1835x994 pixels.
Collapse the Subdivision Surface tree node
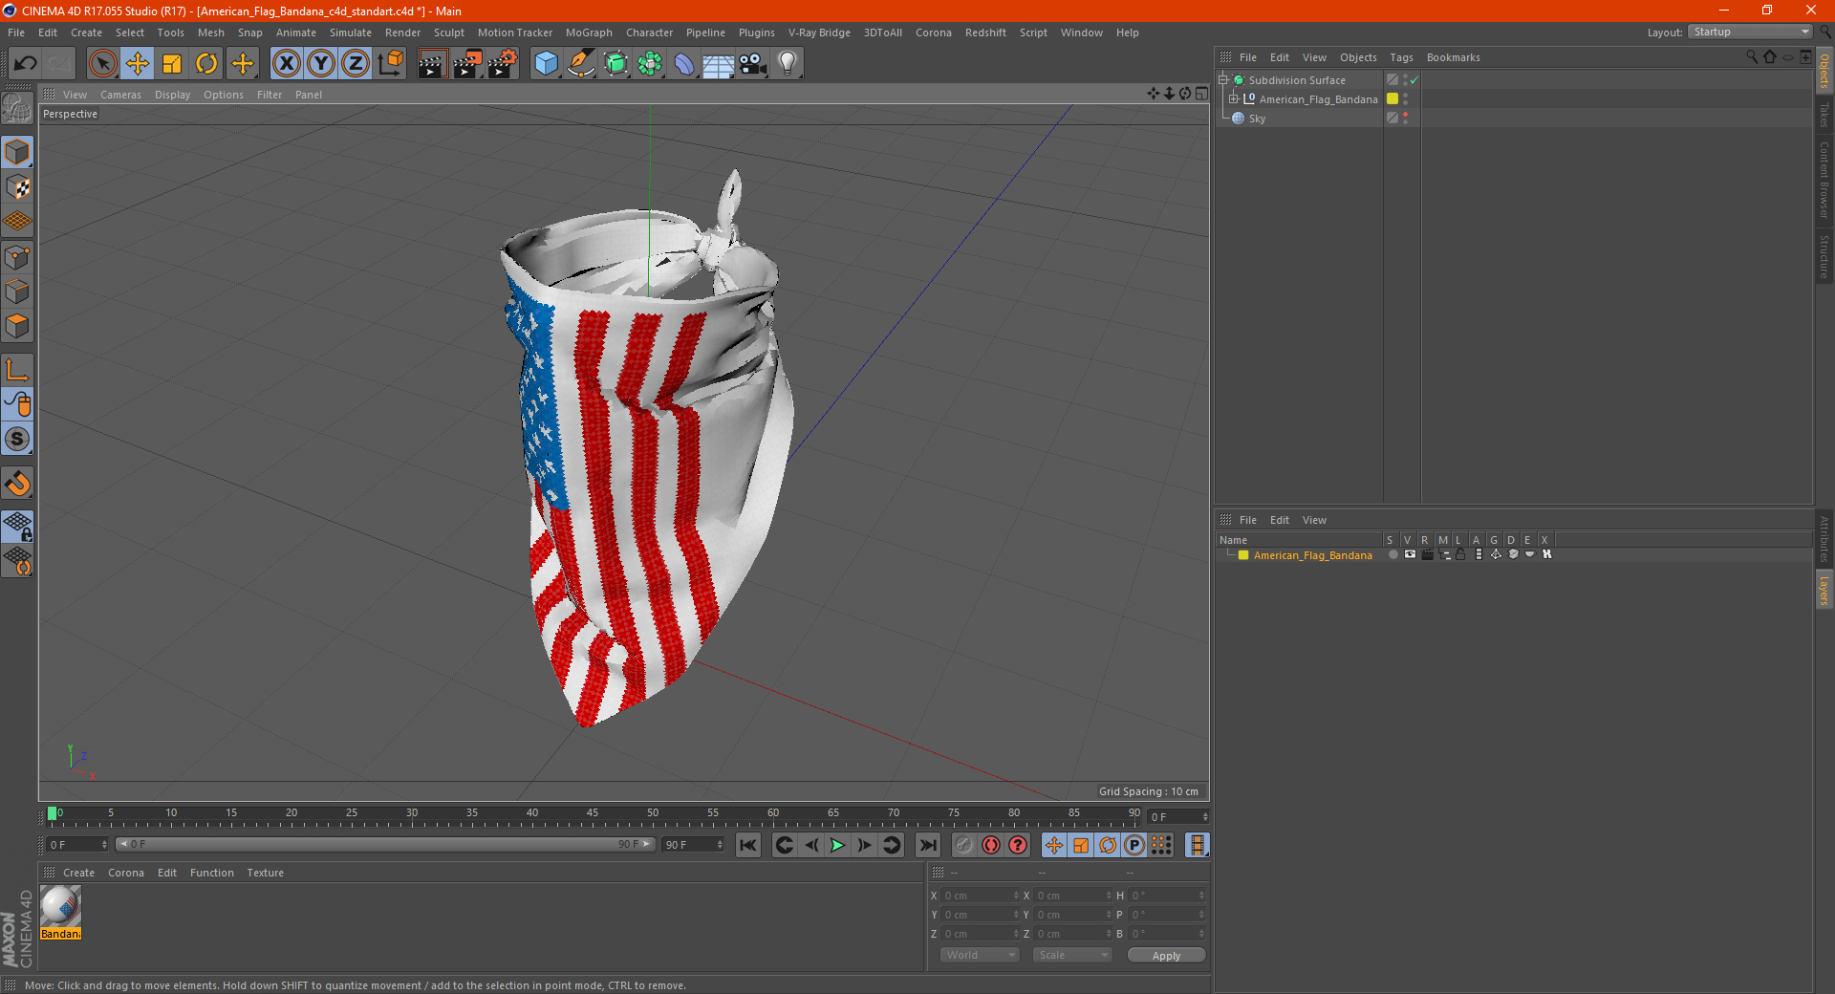tap(1222, 80)
